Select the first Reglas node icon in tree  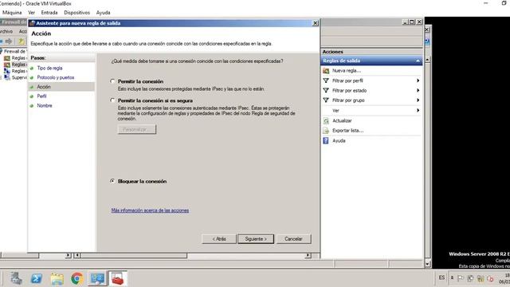[x=7, y=58]
